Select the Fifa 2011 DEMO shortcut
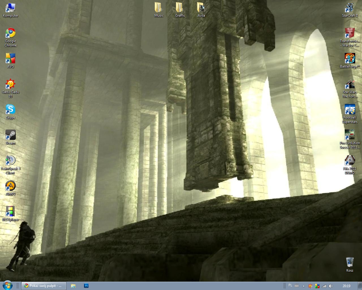 tap(350, 165)
